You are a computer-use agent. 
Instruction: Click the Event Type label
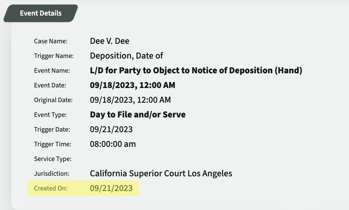(50, 114)
